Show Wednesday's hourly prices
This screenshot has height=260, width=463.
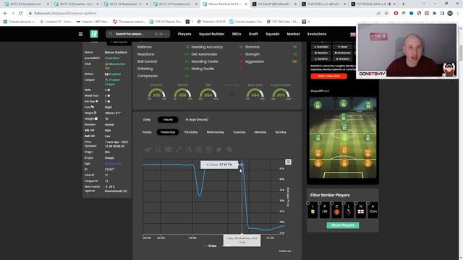[x=216, y=132]
